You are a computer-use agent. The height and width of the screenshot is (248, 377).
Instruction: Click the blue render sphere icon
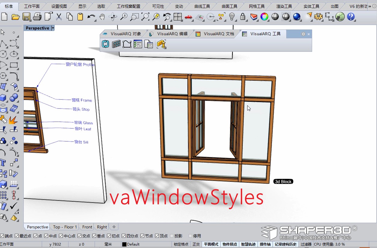[297, 17]
